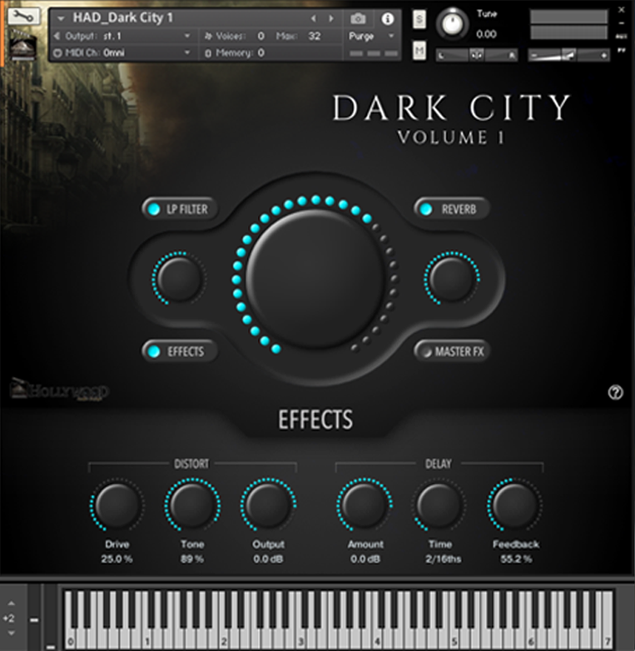Toggle the EFFECTS switch
This screenshot has width=635, height=651.
[179, 351]
